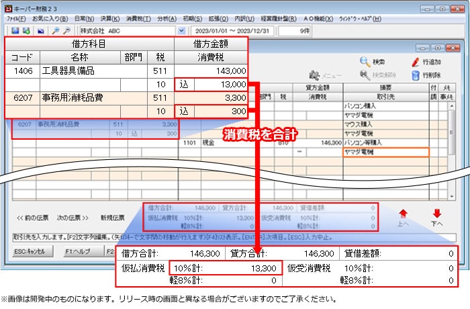Open the 決算(K) menu
The height and width of the screenshot is (309, 470).
[x=110, y=19]
